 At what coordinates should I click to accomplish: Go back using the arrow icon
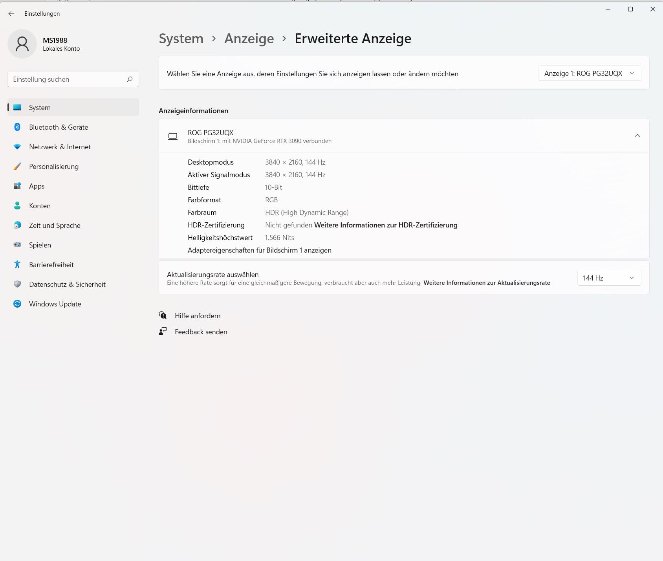click(11, 14)
